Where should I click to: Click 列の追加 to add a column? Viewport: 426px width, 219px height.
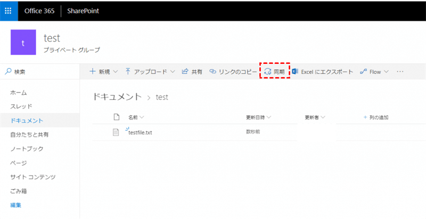pyautogui.click(x=376, y=117)
